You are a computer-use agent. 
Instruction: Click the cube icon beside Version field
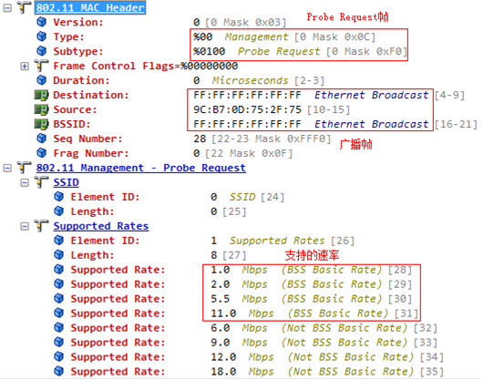(42, 22)
